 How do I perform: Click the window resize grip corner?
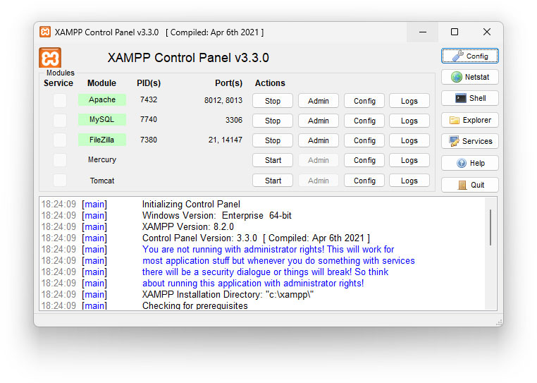pos(499,322)
